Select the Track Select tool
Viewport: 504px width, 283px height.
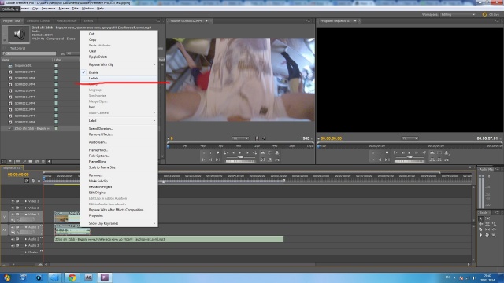(487, 219)
